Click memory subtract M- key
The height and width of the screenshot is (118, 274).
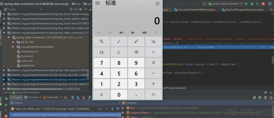coord(133,33)
